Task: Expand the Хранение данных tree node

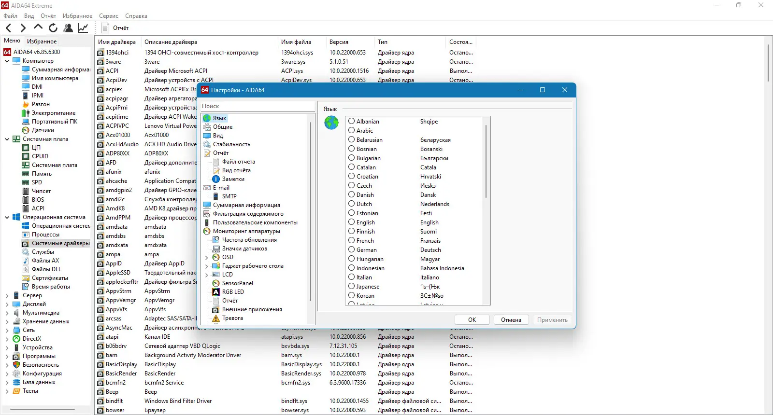Action: (x=7, y=321)
